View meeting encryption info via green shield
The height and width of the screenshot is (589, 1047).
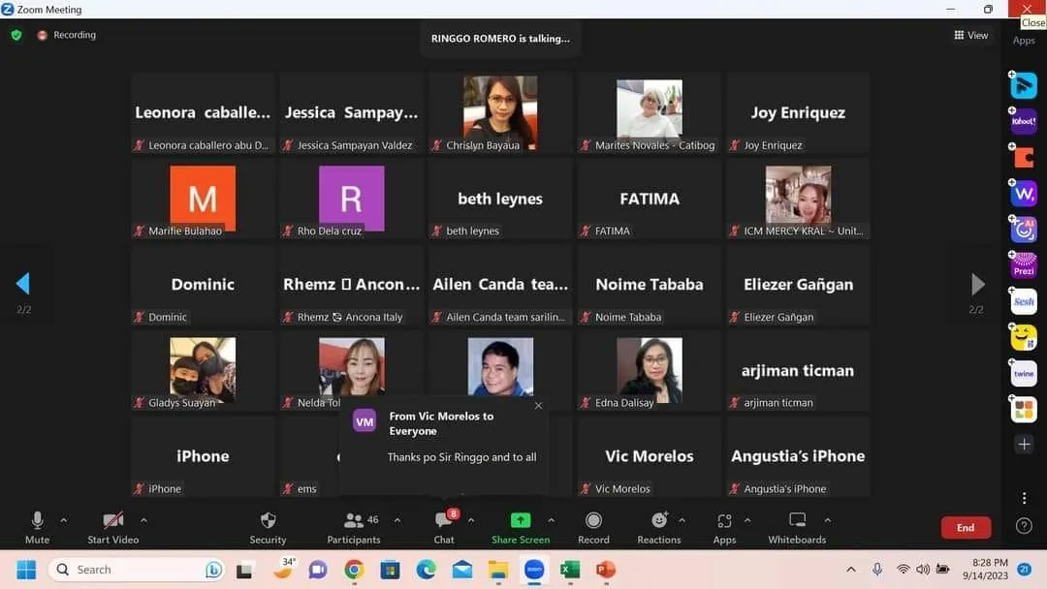pos(16,35)
